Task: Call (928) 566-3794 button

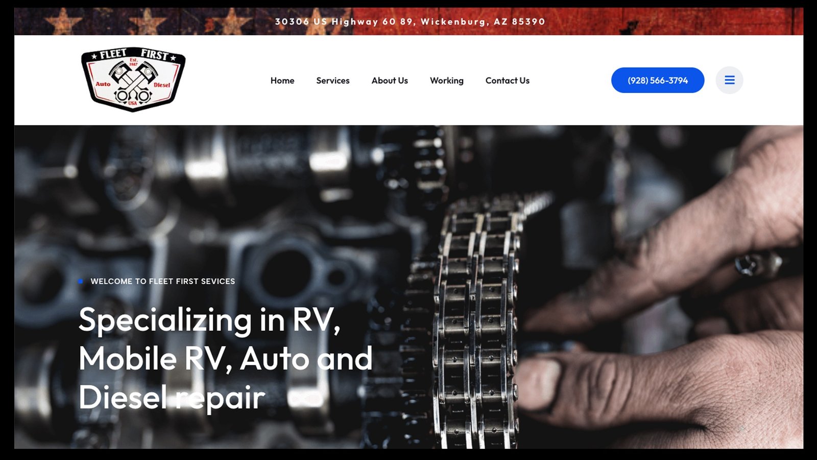Action: [x=658, y=80]
